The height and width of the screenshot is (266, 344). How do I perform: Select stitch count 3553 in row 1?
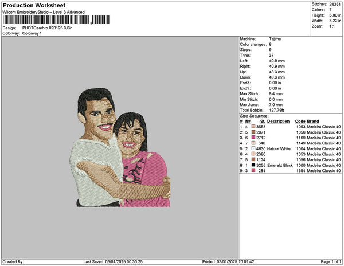pyautogui.click(x=261, y=127)
